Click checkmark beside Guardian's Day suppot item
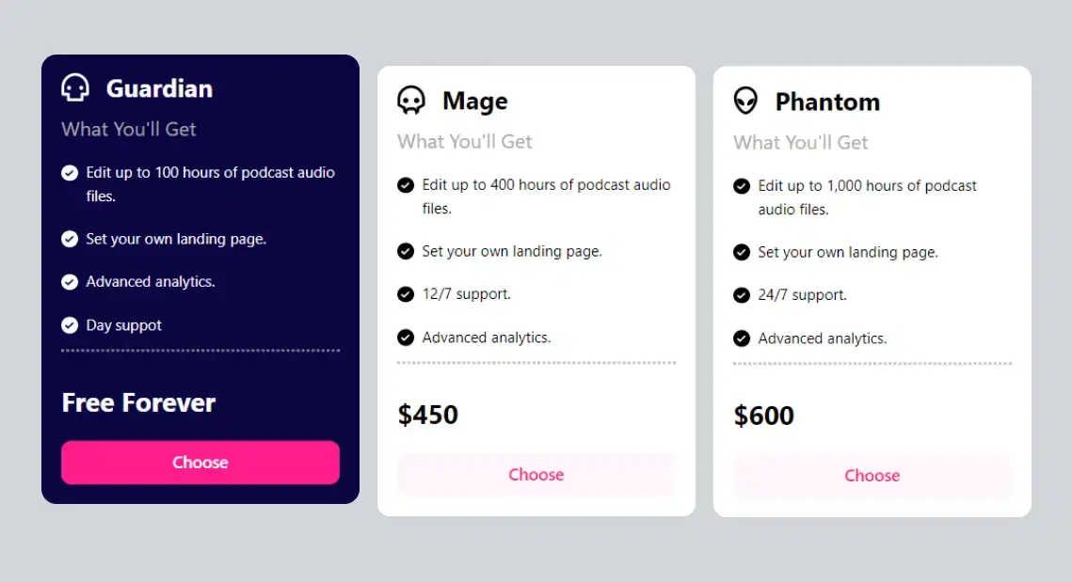Viewport: 1072px width, 582px height. (70, 325)
